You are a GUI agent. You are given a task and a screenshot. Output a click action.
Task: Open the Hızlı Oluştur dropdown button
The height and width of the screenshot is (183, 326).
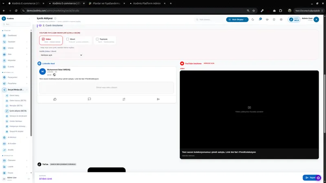[237, 20]
